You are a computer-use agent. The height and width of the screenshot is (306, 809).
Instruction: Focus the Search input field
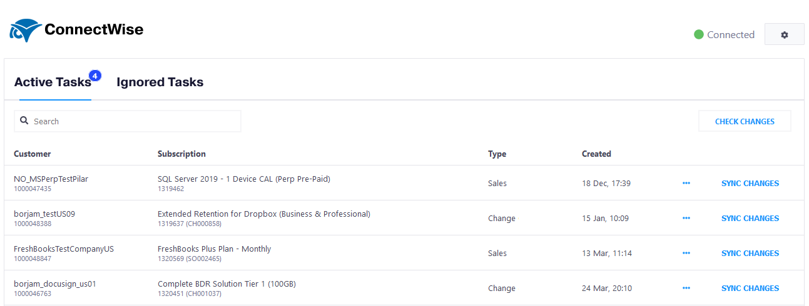tap(128, 121)
